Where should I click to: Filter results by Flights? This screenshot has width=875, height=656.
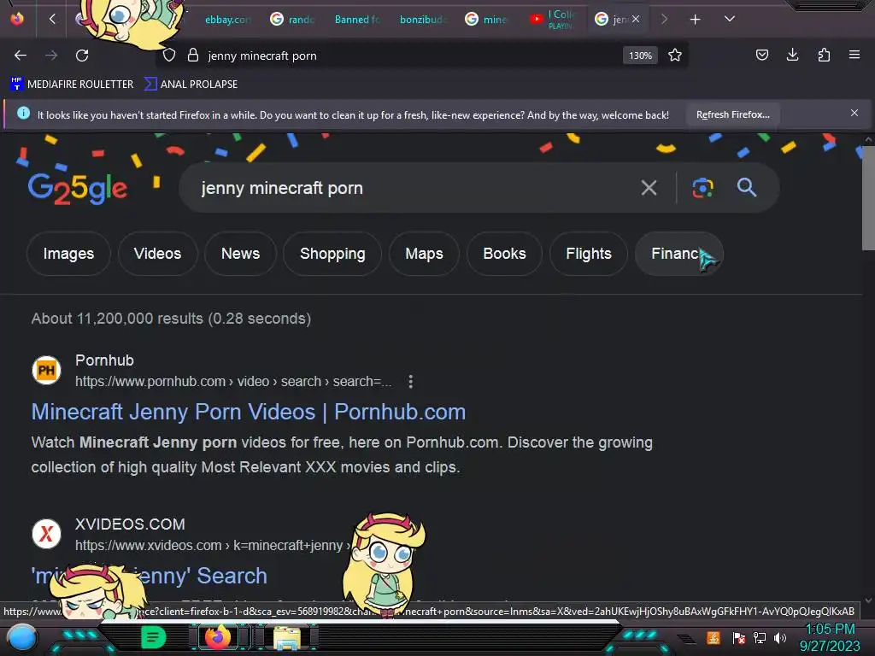[589, 254]
